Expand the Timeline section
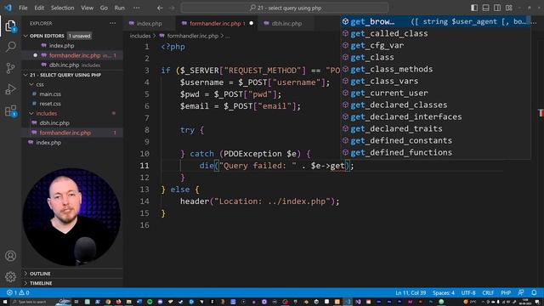This screenshot has width=544, height=306. [x=72, y=283]
